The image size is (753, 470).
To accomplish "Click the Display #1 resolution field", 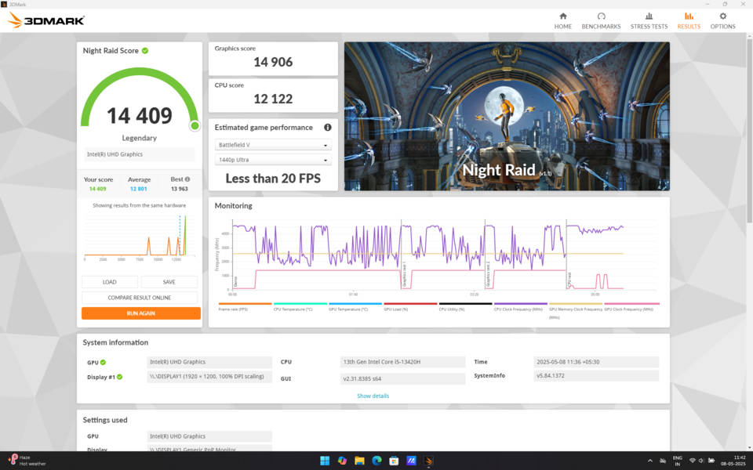I will [x=209, y=377].
